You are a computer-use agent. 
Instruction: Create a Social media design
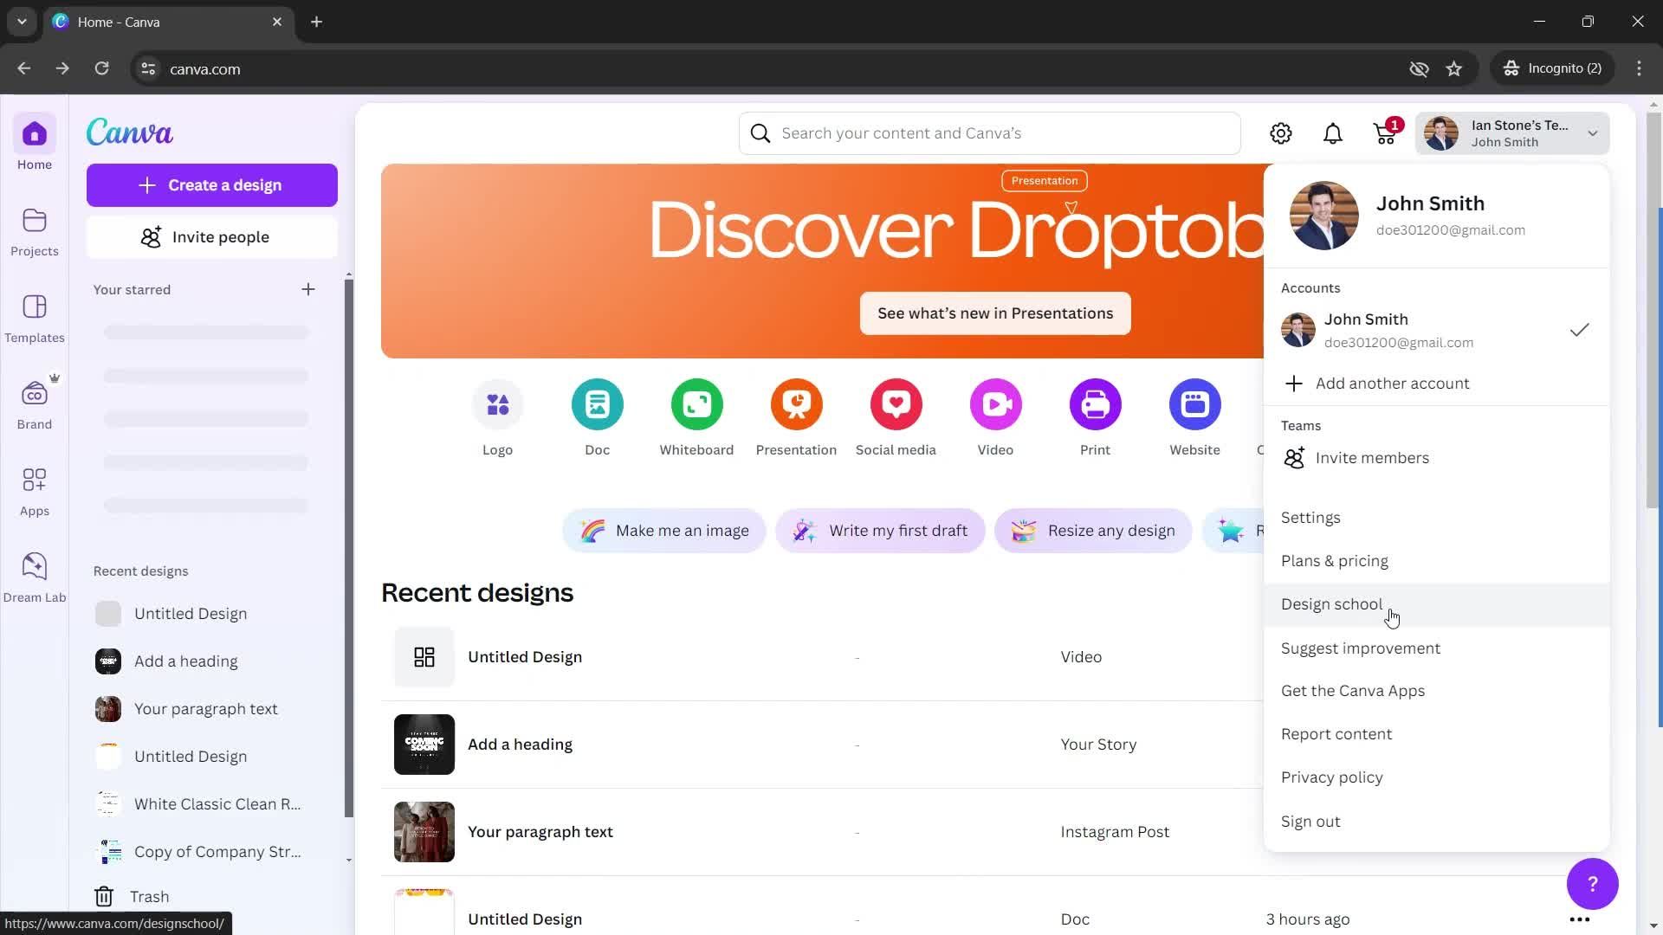click(x=896, y=419)
